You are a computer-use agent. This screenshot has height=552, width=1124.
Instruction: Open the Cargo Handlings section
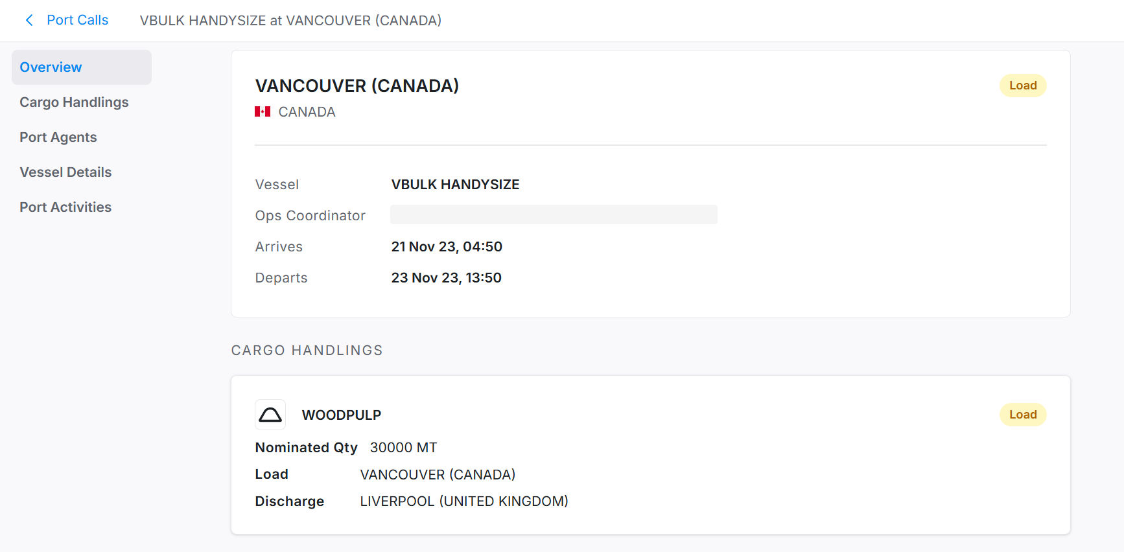pos(74,102)
